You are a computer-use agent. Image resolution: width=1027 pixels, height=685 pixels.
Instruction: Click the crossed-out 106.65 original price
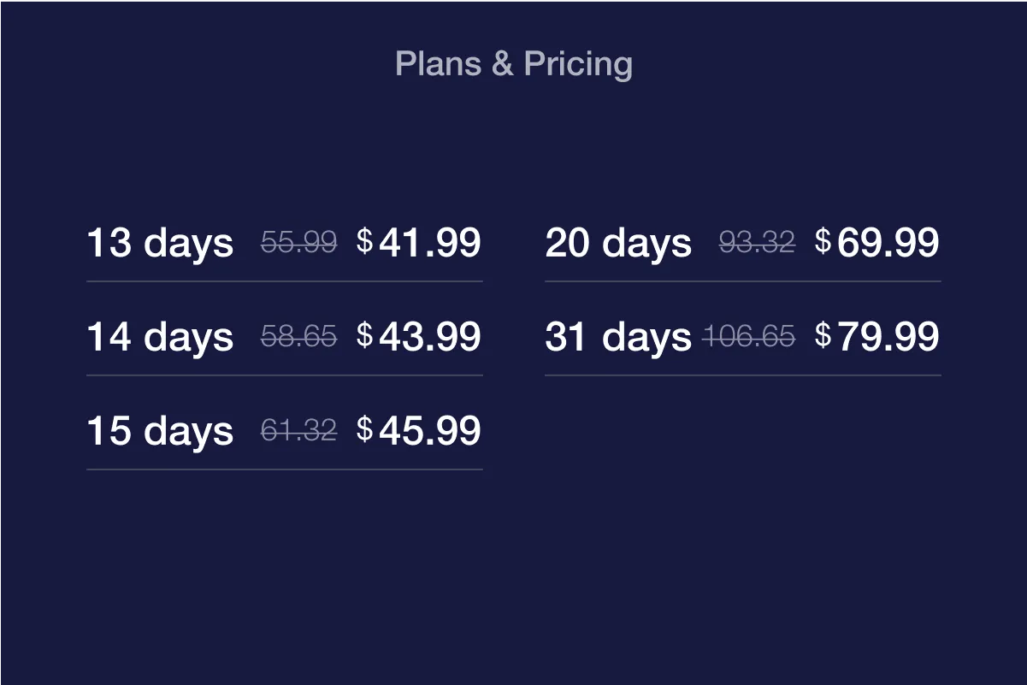tap(749, 337)
